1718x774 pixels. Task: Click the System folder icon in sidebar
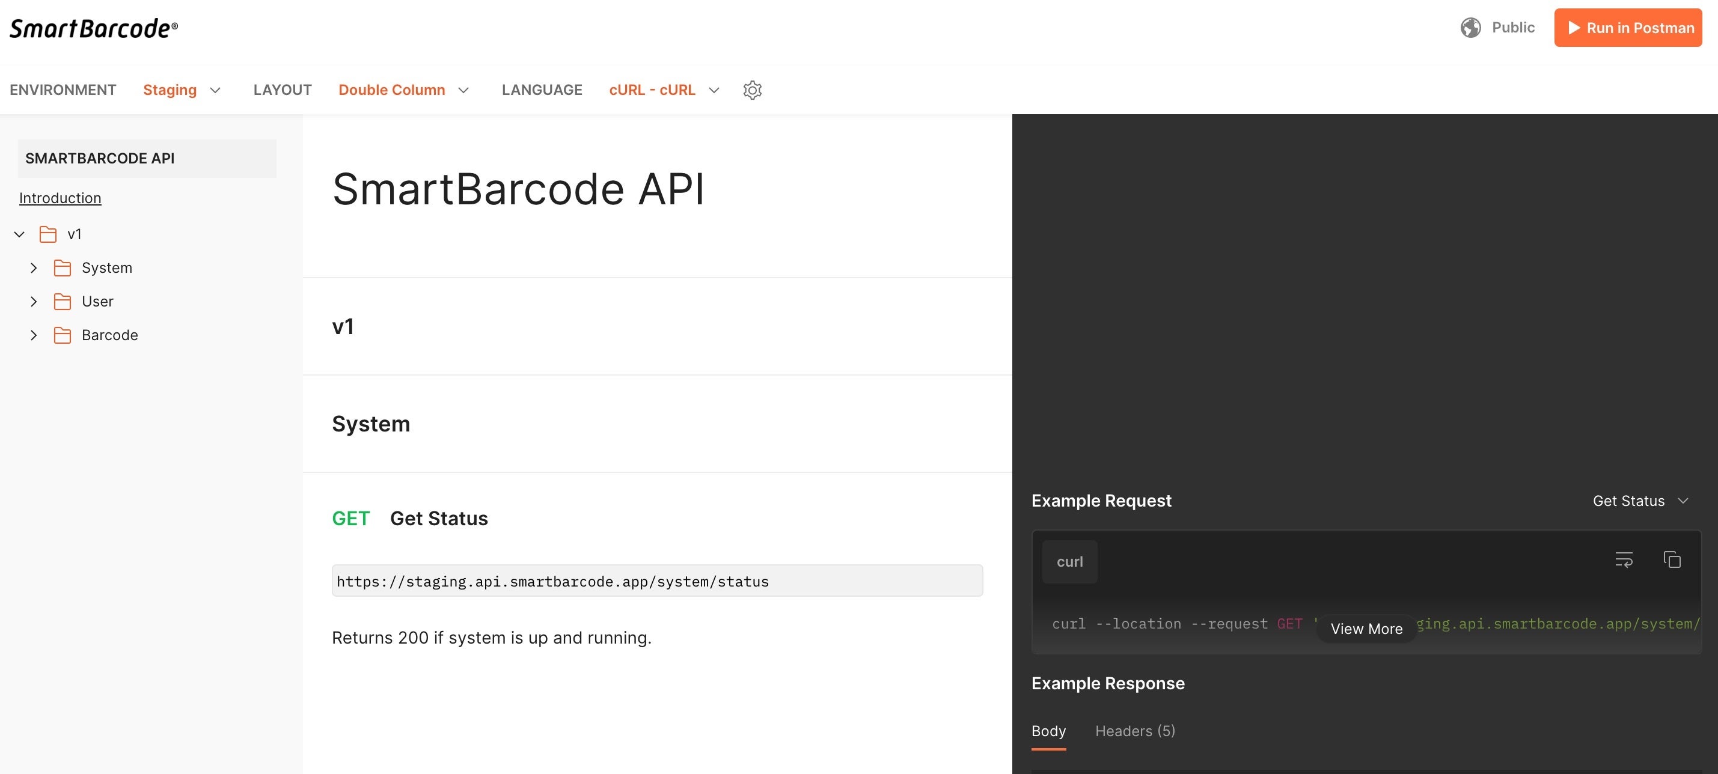point(63,268)
